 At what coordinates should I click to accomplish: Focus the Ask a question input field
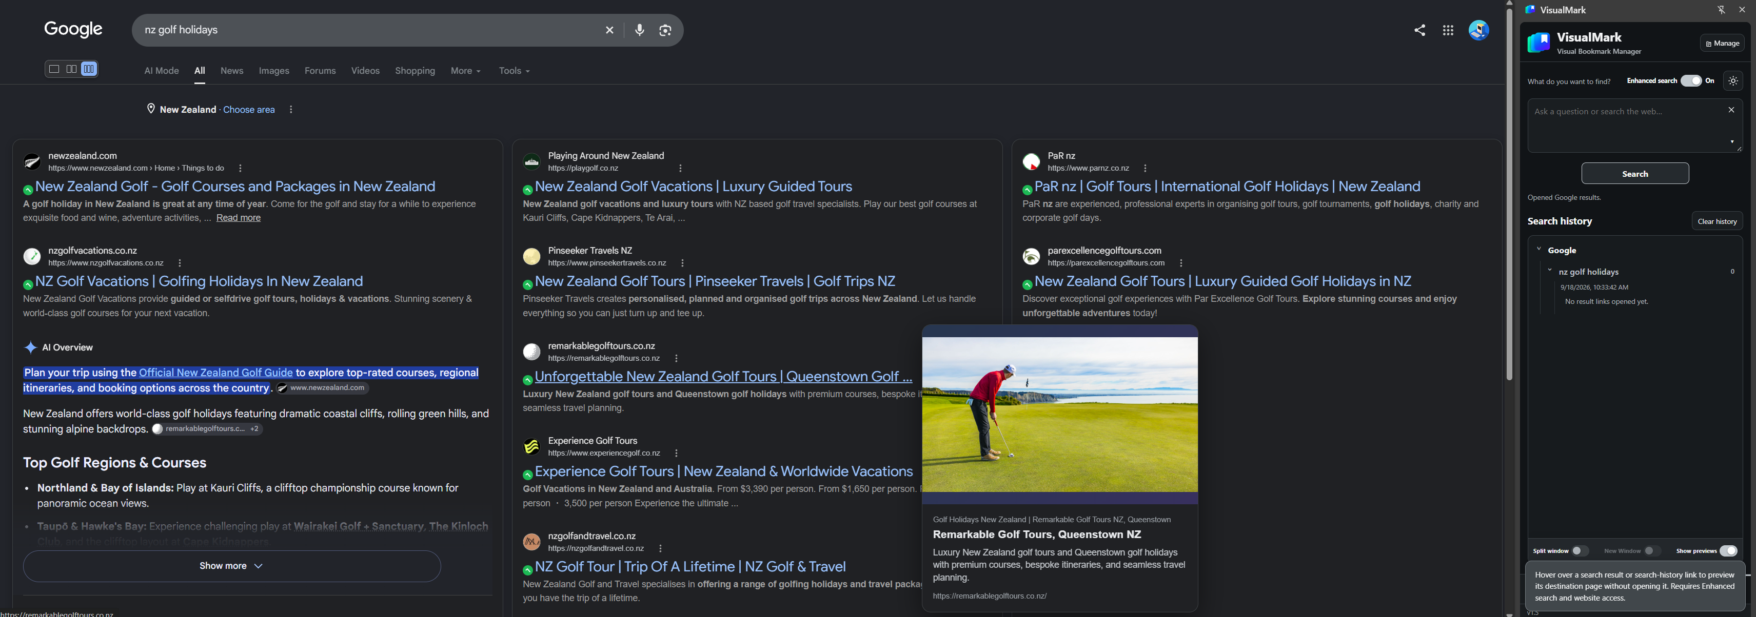pyautogui.click(x=1634, y=126)
